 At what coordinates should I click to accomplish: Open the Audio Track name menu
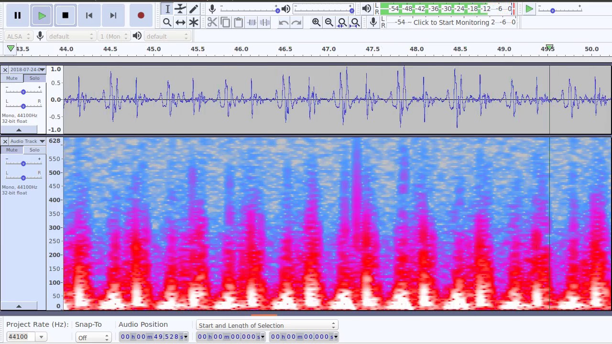click(28, 141)
